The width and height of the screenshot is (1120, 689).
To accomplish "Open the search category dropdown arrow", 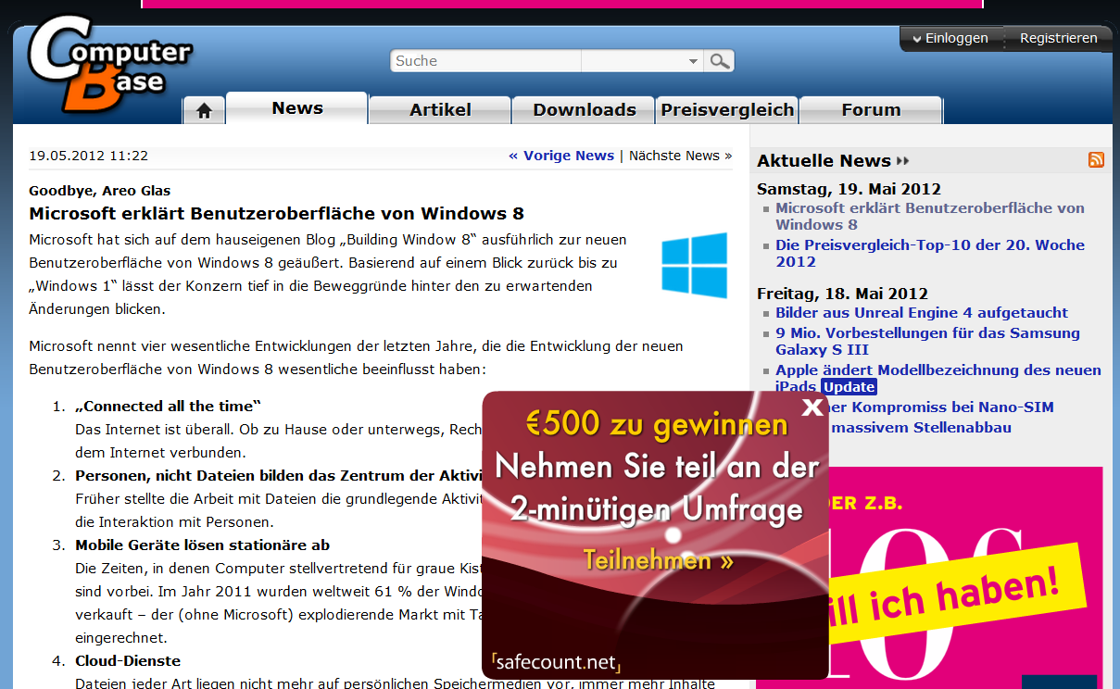I will pyautogui.click(x=693, y=61).
